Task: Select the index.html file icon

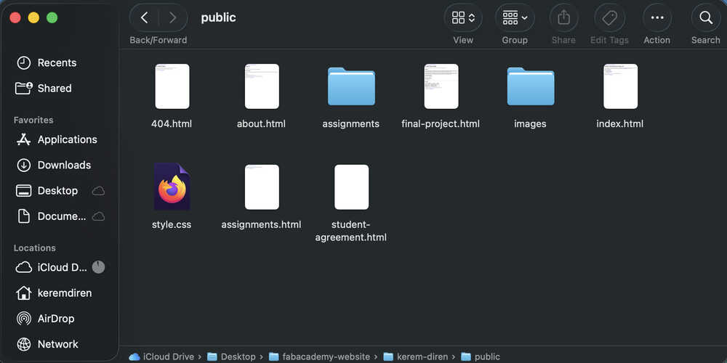Action: pos(620,86)
